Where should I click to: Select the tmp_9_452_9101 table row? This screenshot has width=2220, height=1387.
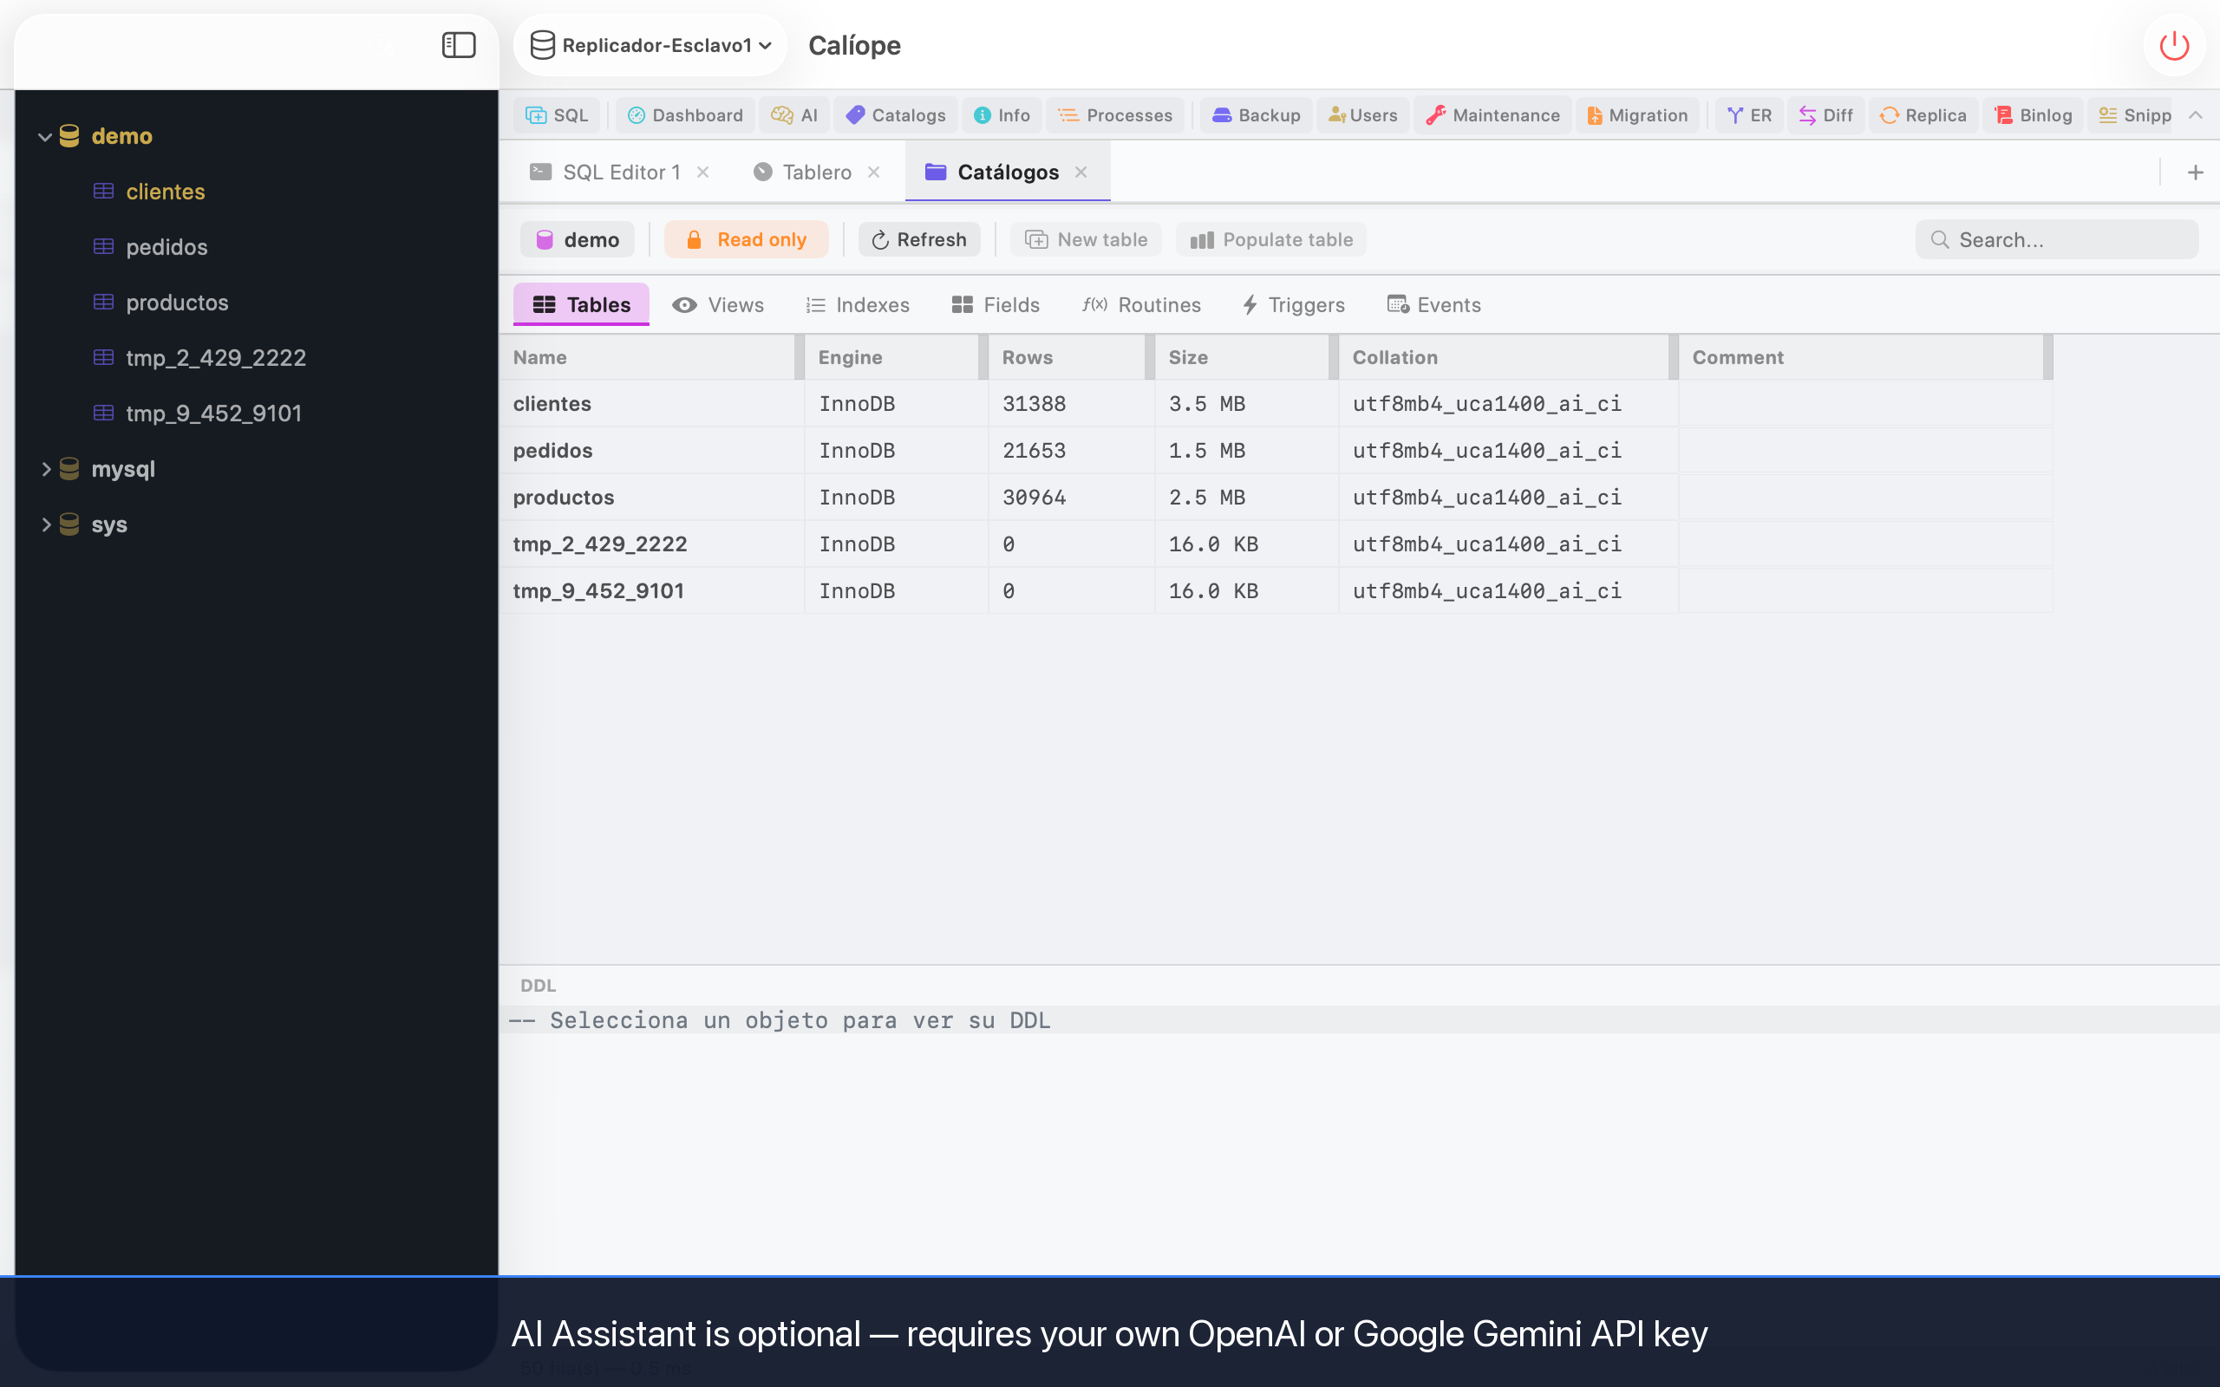[1276, 590]
